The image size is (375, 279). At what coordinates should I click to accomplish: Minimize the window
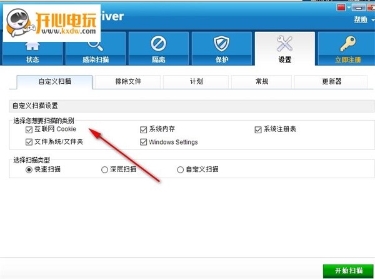(x=359, y=8)
